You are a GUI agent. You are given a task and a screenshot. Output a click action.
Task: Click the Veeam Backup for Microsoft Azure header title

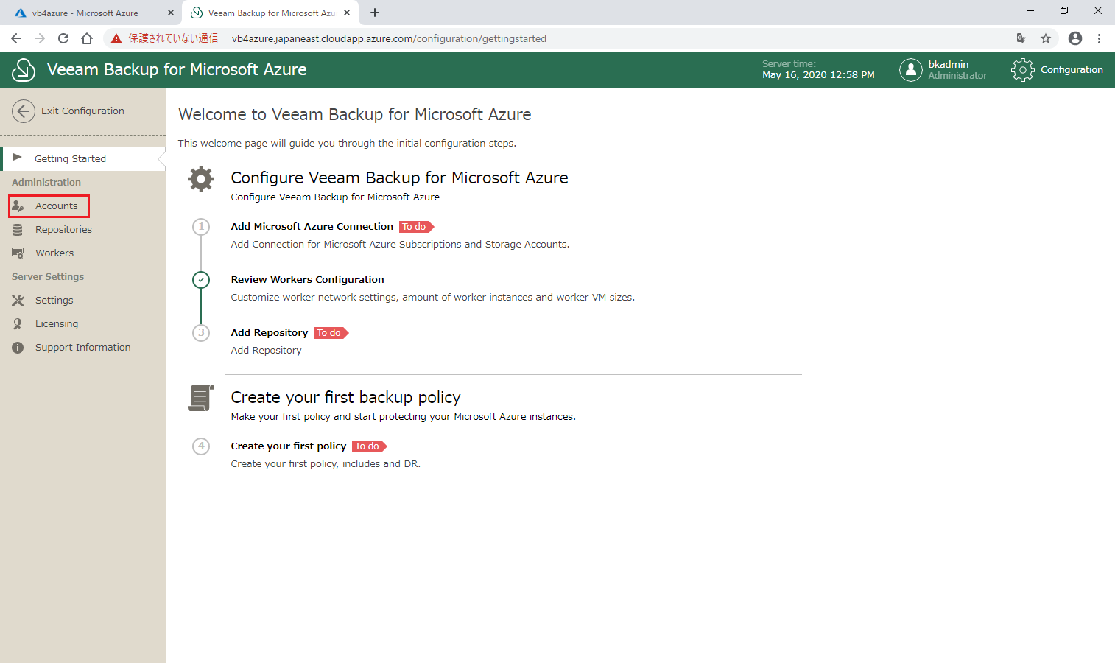tap(177, 70)
